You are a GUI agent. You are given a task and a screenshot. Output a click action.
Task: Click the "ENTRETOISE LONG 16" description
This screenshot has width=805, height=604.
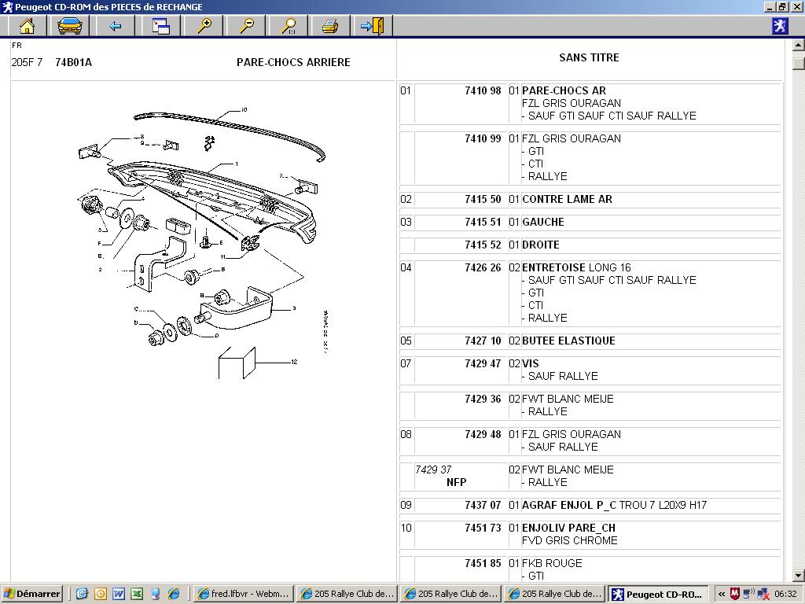[576, 267]
